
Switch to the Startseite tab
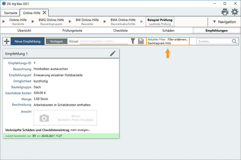pos(11,13)
